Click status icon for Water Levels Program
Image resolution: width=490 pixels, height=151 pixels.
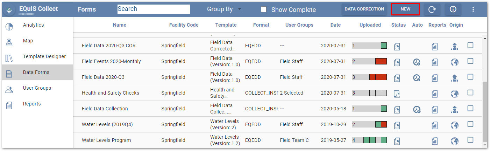click(x=397, y=141)
